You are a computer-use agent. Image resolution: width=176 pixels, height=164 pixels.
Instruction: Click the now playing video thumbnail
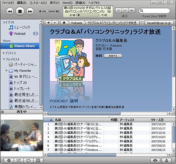coord(22,135)
